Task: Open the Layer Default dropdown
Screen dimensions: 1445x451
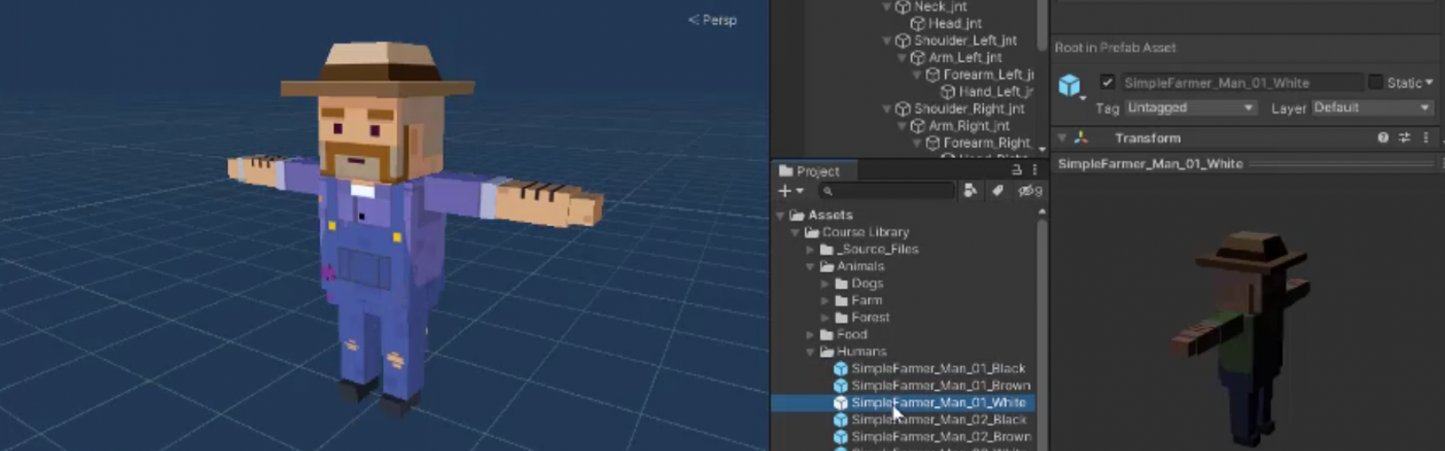Action: tap(1371, 108)
